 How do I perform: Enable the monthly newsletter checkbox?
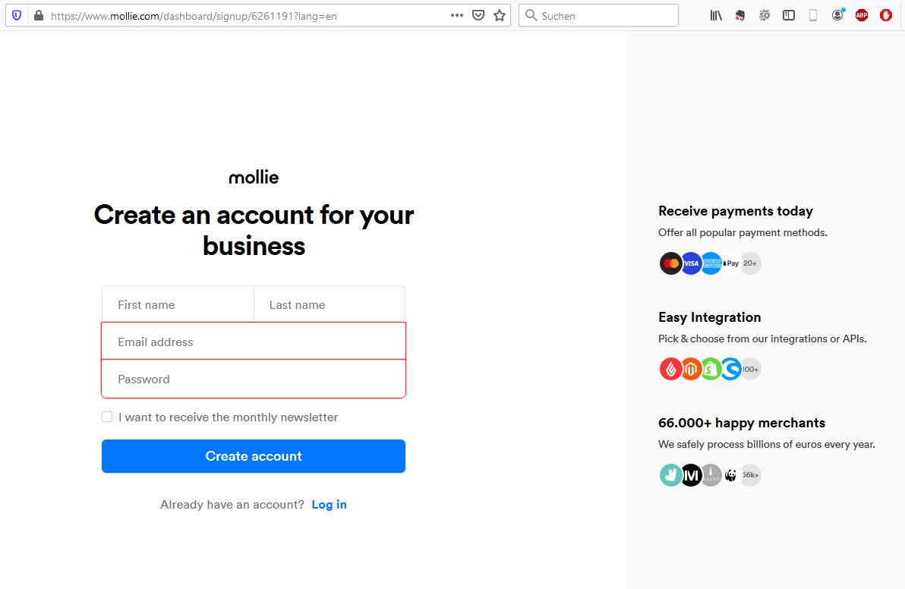(107, 417)
